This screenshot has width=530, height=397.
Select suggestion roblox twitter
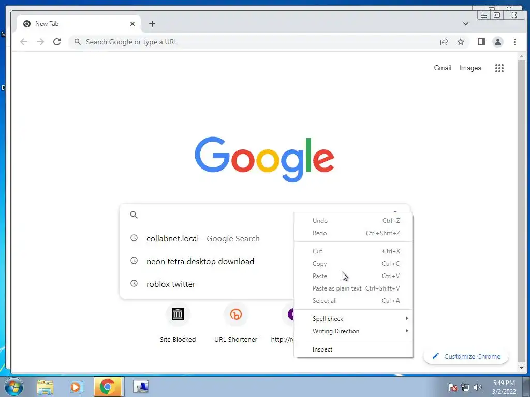click(207, 284)
